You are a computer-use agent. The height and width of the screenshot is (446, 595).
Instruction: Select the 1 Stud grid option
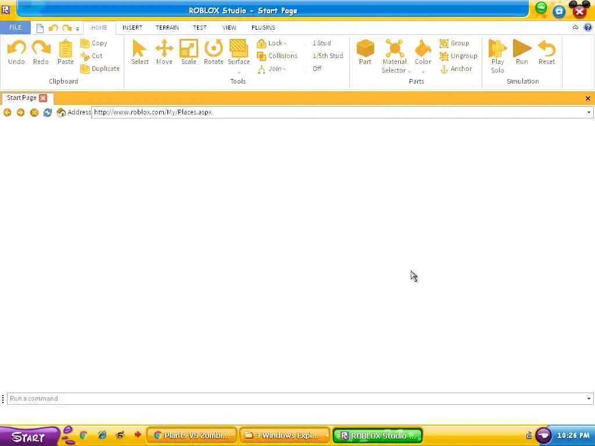(321, 43)
